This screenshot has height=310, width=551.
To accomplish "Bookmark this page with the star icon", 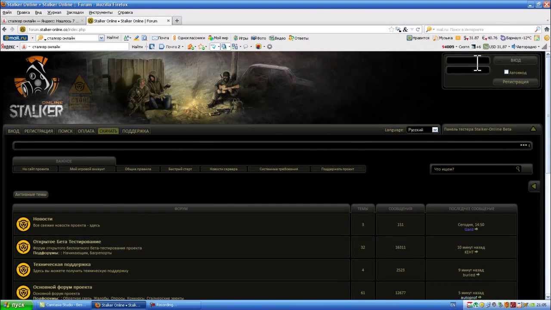I will pyautogui.click(x=391, y=29).
